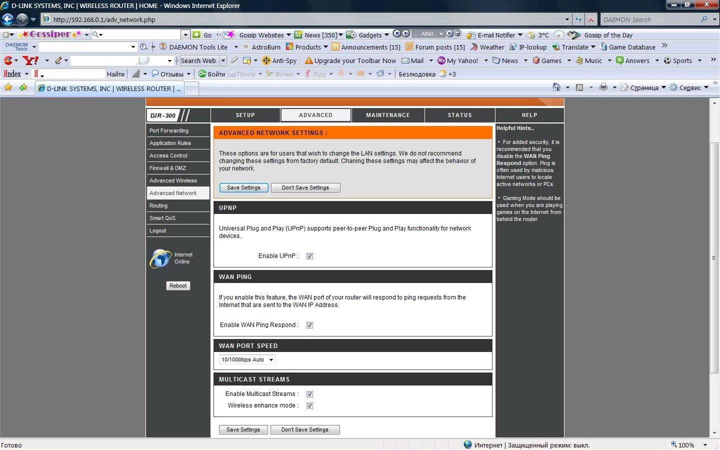This screenshot has height=450, width=720.
Task: Click the Войти login key icon
Action: [x=202, y=74]
